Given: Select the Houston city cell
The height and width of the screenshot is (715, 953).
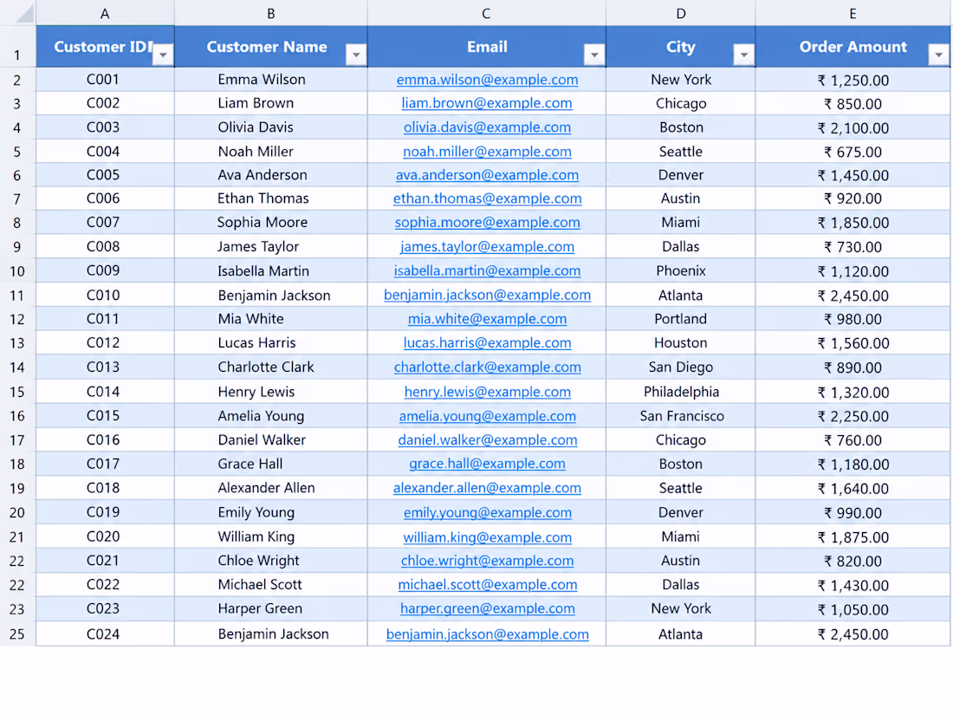Looking at the screenshot, I should click(681, 343).
